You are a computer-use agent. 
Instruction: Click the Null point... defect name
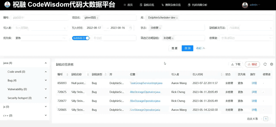[78, 83]
